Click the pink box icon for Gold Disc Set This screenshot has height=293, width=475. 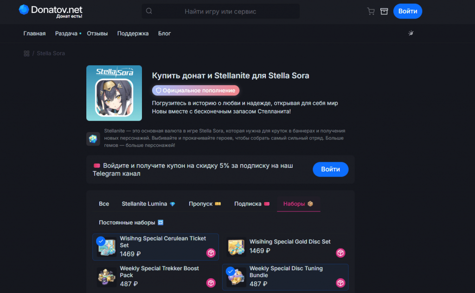[x=340, y=253]
